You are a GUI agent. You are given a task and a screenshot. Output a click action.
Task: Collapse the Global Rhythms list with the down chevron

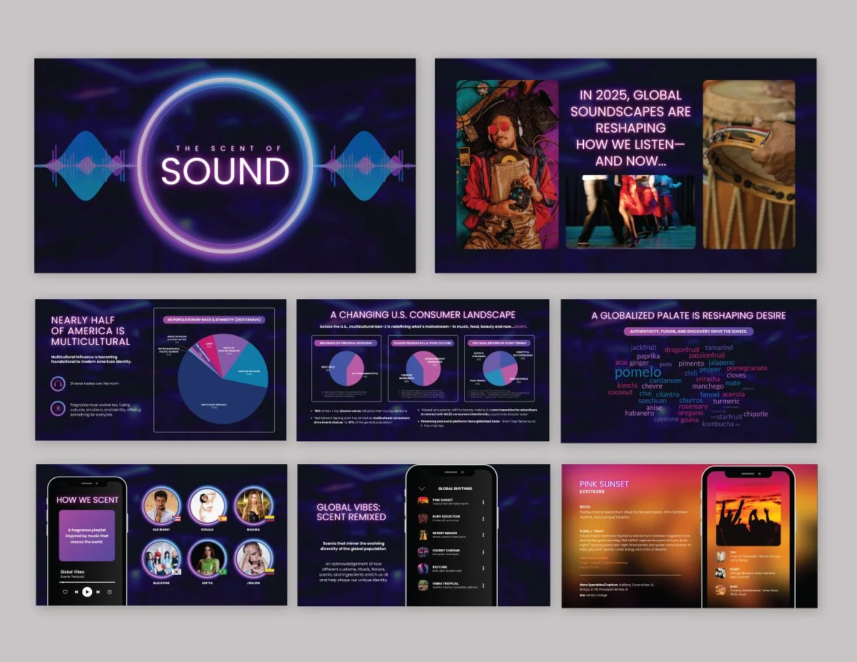(x=421, y=488)
